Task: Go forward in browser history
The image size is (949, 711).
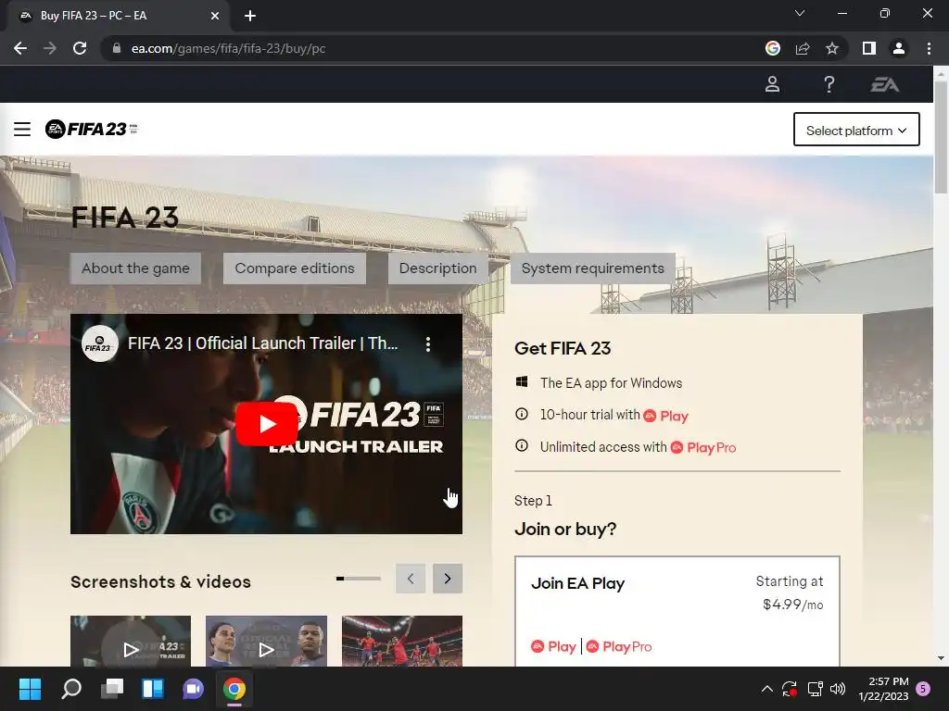Action: pos(50,48)
